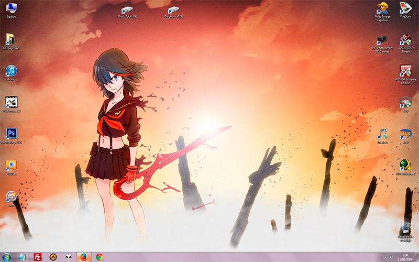Launch Arles Image Explorer
419x262 pixels.
382,12
